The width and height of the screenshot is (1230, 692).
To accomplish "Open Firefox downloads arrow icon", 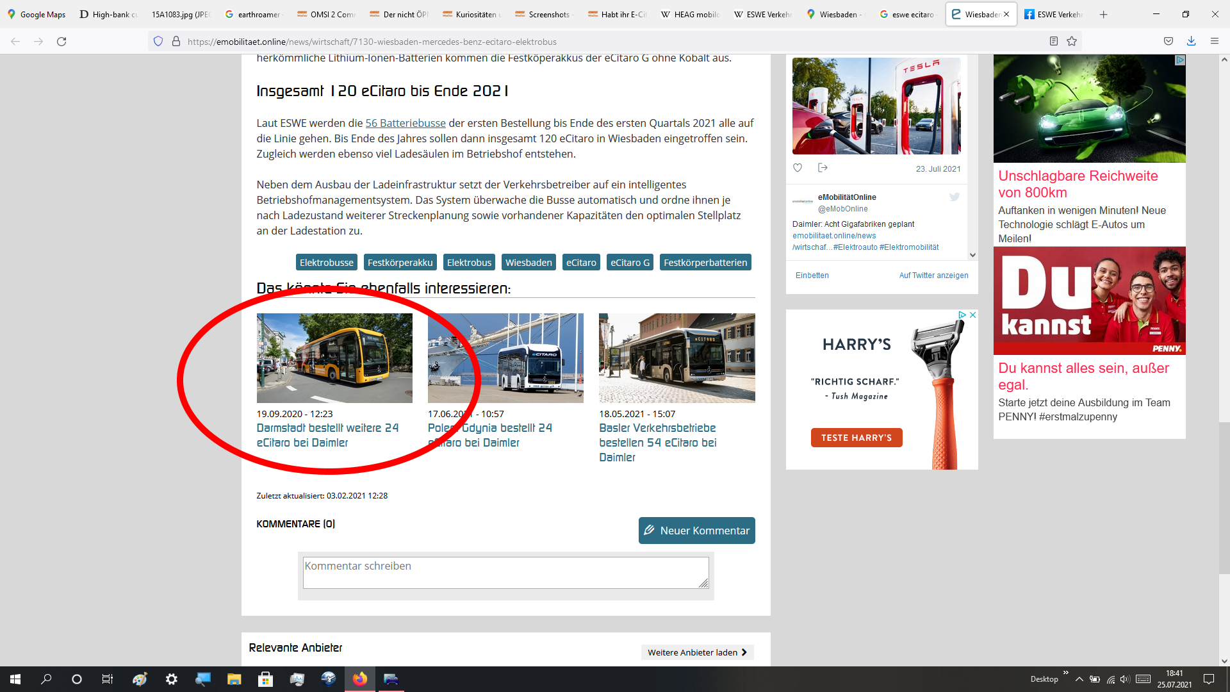I will pos(1191,42).
